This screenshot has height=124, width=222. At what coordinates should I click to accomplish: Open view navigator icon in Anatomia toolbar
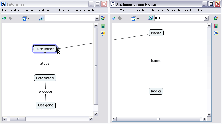(x=133, y=19)
